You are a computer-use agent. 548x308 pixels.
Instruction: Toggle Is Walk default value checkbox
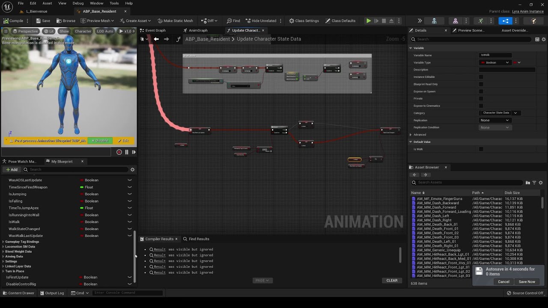(x=481, y=149)
